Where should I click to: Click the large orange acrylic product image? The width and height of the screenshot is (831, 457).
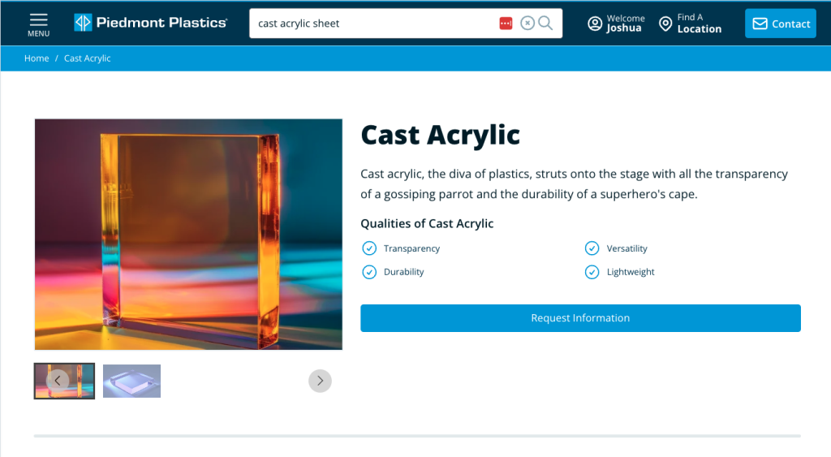[x=188, y=235]
